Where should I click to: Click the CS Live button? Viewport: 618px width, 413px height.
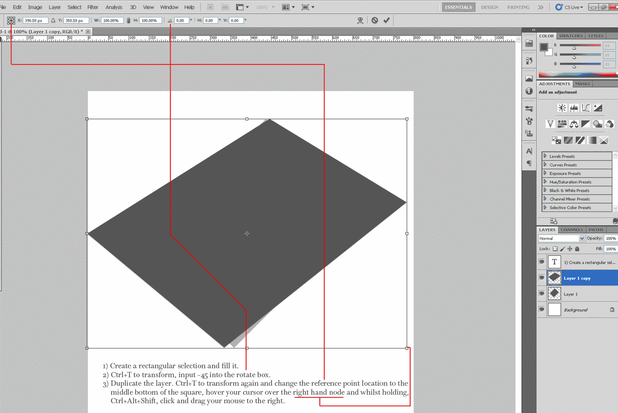pyautogui.click(x=570, y=7)
